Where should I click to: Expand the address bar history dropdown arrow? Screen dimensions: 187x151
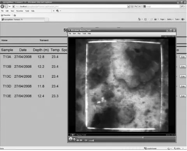click(x=129, y=6)
